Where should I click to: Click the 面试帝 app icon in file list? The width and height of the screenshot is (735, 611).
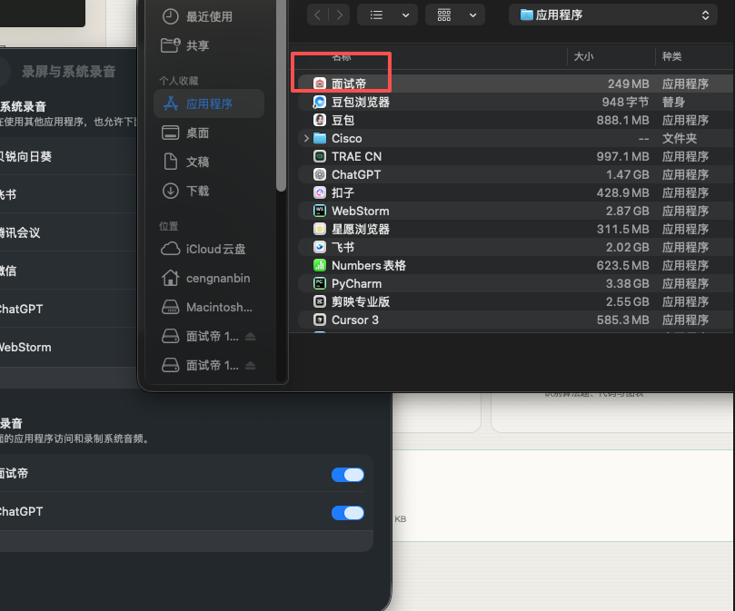(x=320, y=84)
